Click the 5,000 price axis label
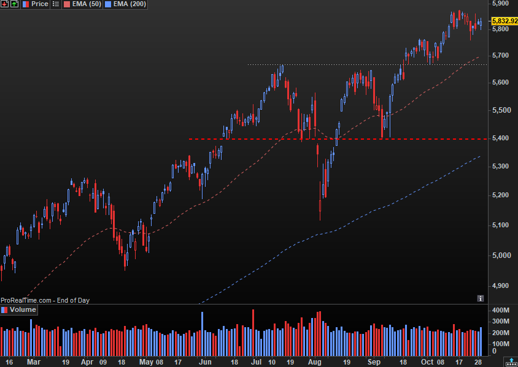This screenshot has height=367, width=518. (500, 255)
